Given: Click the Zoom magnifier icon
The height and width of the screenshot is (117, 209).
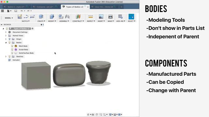Looking at the screenshot, I should (x=101, y=114).
